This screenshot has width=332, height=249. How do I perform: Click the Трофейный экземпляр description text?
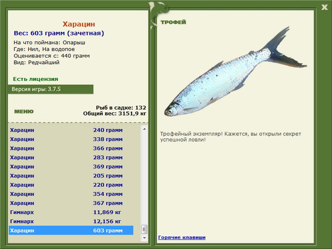pyautogui.click(x=230, y=137)
